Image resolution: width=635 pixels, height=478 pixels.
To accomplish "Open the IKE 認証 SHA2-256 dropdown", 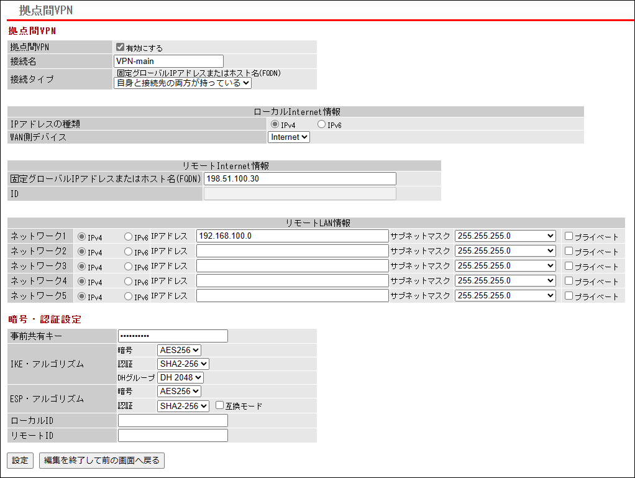I will (x=183, y=364).
